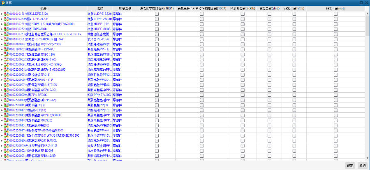
Task: Click the part icon for row 0102220011
Action: pos(6,105)
